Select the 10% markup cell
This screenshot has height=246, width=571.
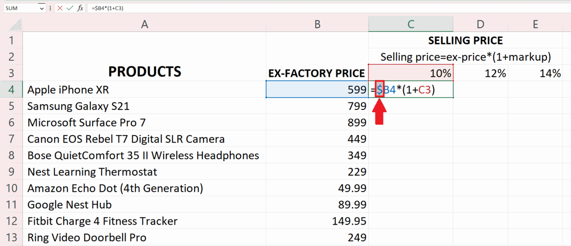(x=411, y=73)
